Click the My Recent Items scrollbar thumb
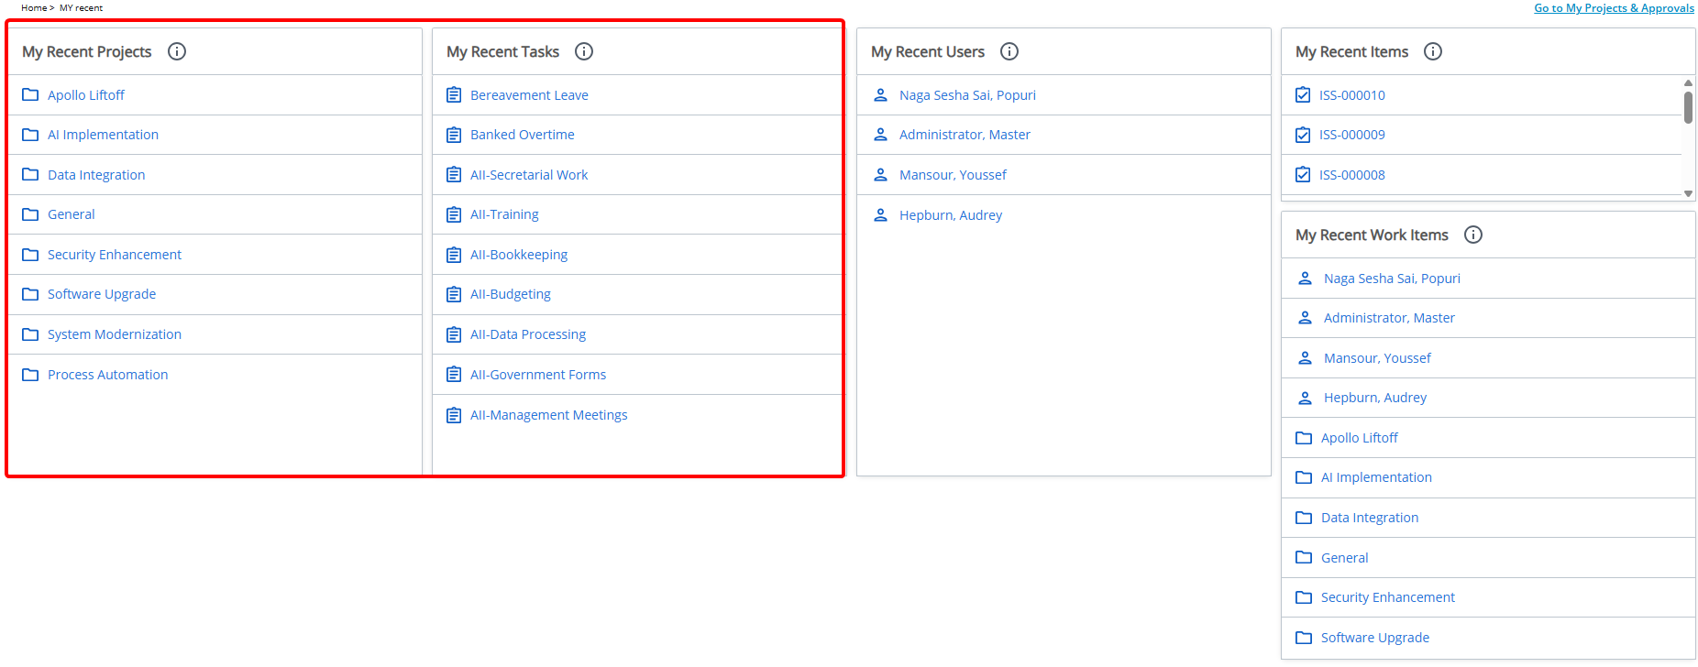The height and width of the screenshot is (667, 1698). tap(1688, 107)
